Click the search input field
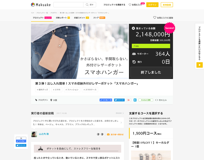The width and height of the screenshot is (204, 160). (68, 5)
